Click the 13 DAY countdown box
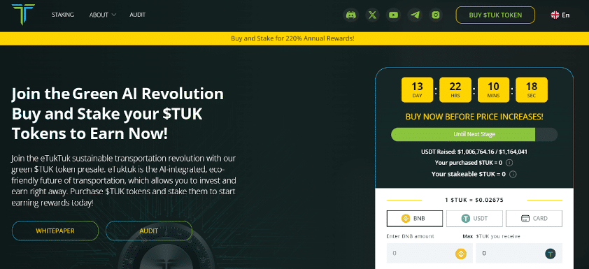This screenshot has width=589, height=269. click(418, 89)
